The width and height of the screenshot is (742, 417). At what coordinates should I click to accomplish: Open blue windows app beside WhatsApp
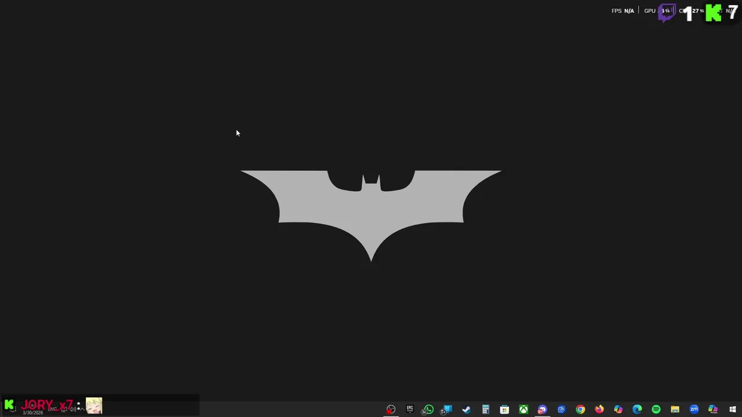tap(447, 409)
